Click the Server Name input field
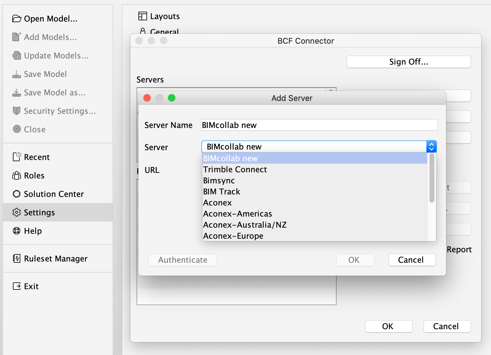Screen dimensions: 491x355 (x=319, y=125)
